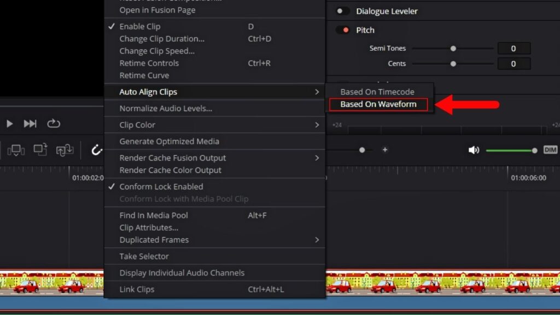The height and width of the screenshot is (315, 560).
Task: Click the fast forward playback icon
Action: coord(30,124)
